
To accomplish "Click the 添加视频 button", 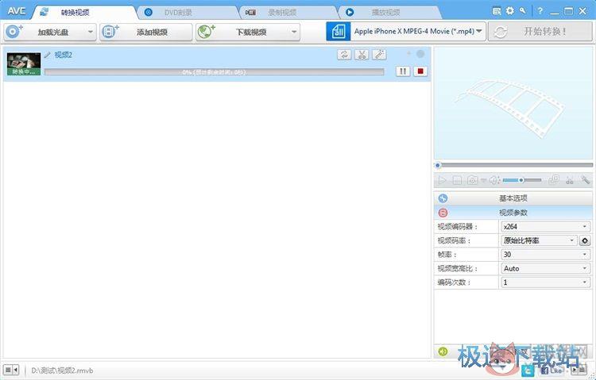I will click(146, 32).
